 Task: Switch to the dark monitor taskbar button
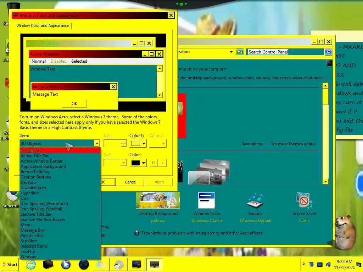coord(136,264)
